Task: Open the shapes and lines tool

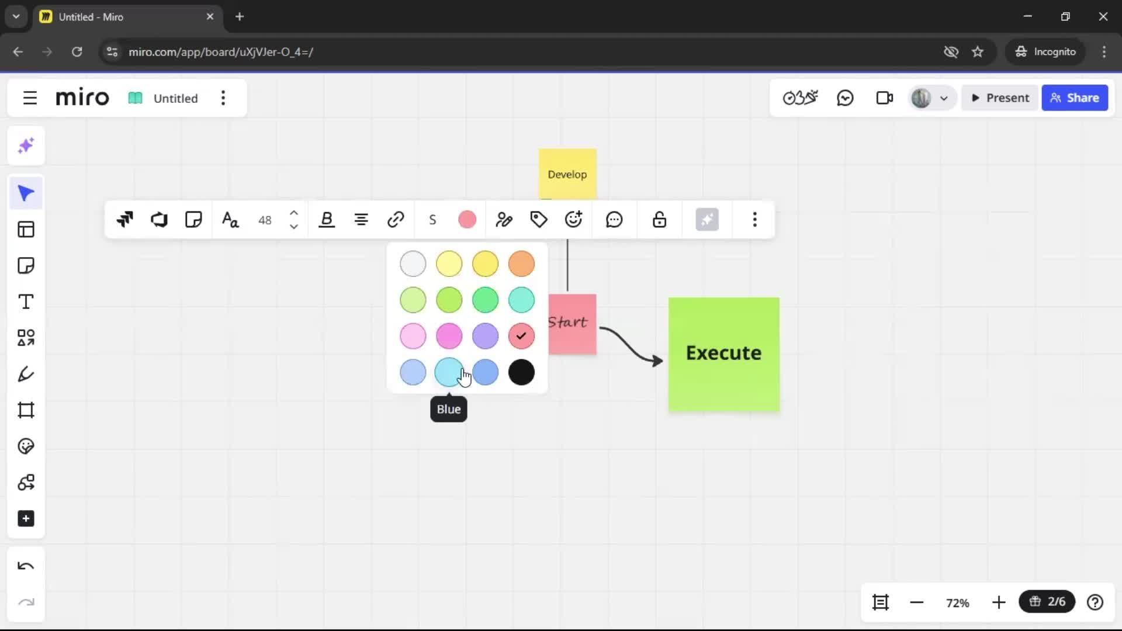Action: pyautogui.click(x=26, y=338)
